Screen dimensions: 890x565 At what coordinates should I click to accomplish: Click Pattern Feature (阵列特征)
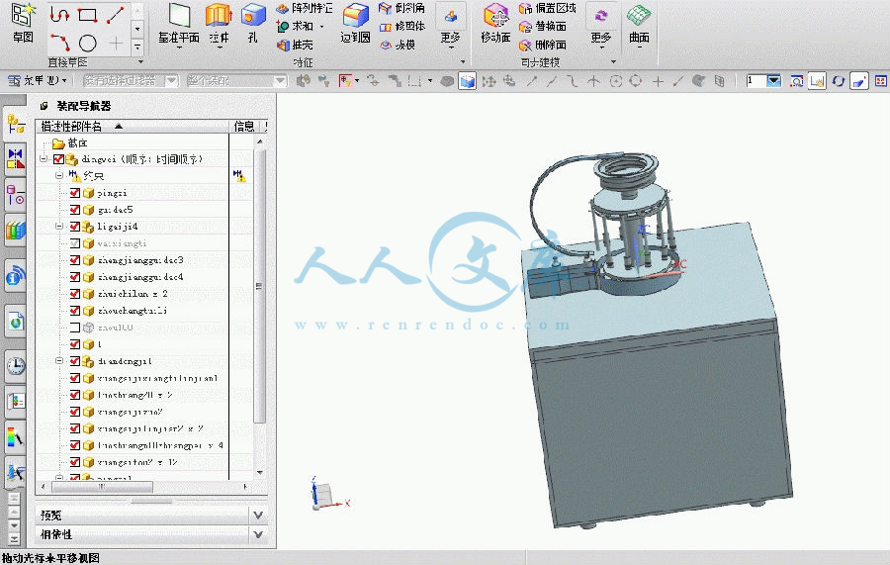tap(305, 8)
